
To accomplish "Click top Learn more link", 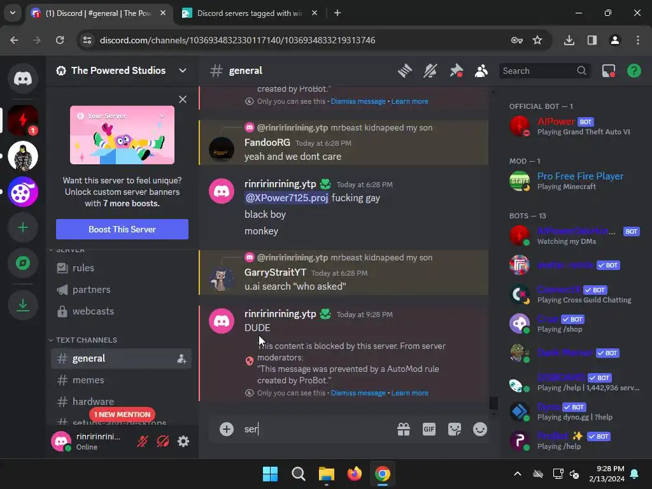I will click(x=409, y=101).
